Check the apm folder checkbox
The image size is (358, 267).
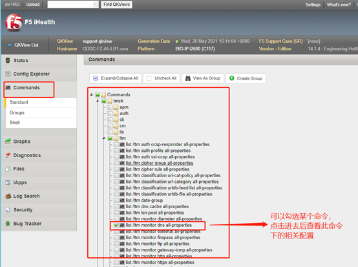tap(110, 107)
